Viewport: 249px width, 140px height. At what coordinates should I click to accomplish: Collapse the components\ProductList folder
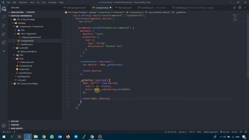pyautogui.click(x=31, y=26)
